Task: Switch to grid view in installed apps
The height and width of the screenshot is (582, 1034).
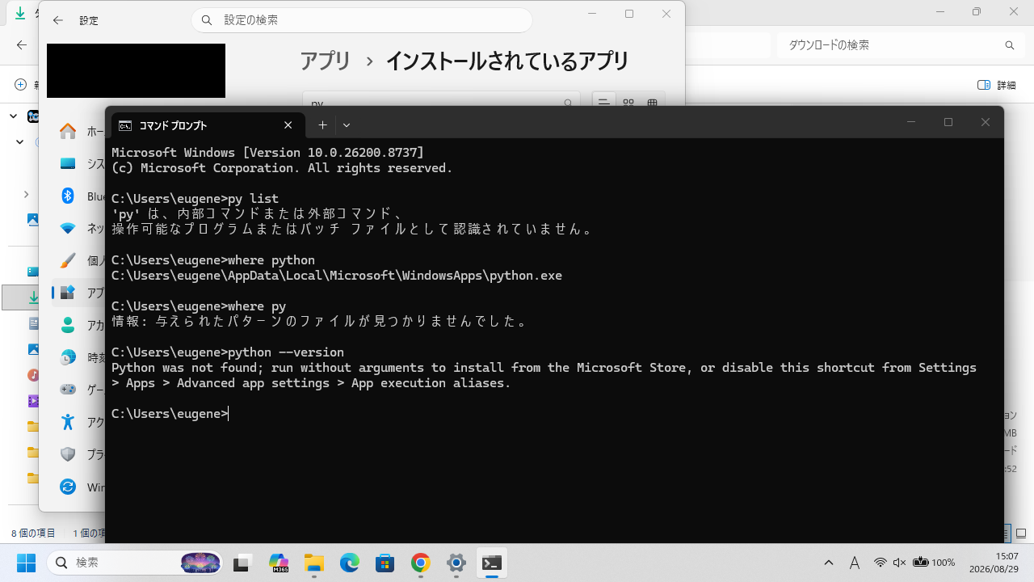Action: pos(628,102)
